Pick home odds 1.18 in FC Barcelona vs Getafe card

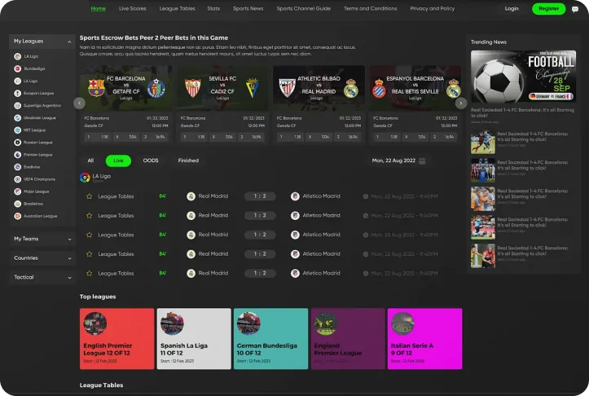click(98, 137)
